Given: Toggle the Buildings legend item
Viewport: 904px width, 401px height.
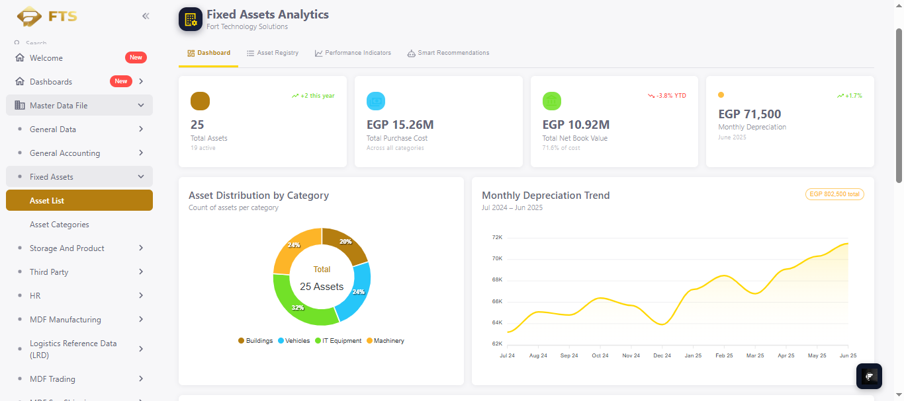Looking at the screenshot, I should pyautogui.click(x=255, y=341).
